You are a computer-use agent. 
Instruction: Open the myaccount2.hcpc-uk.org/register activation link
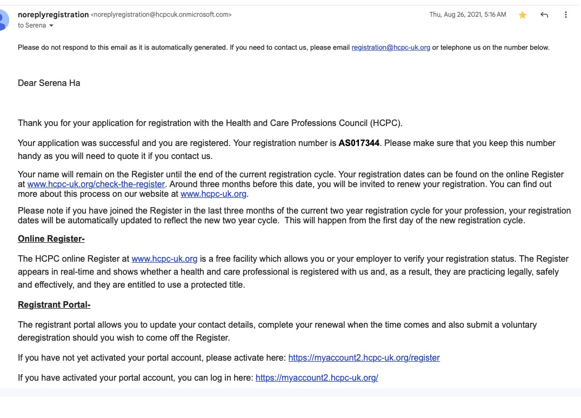click(364, 357)
